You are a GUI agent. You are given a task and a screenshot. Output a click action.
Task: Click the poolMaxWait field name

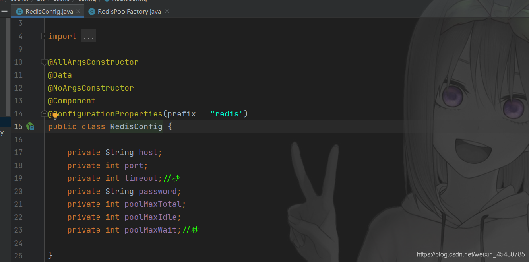coord(151,230)
